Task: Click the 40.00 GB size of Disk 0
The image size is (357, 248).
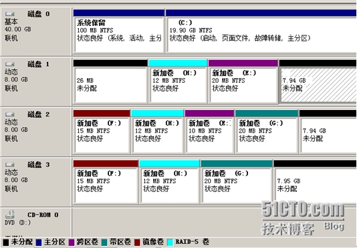Action: coord(18,29)
